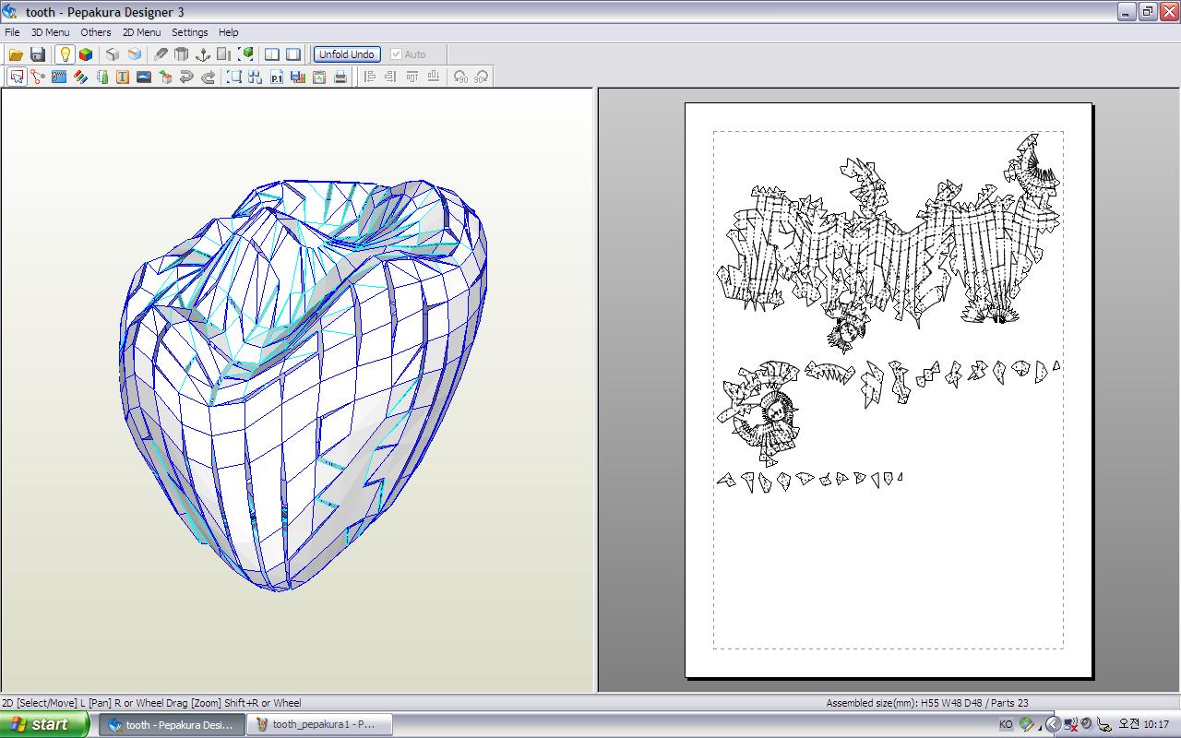Click the taskbar clock showing 10:17
This screenshot has height=738, width=1181.
coord(1144,724)
